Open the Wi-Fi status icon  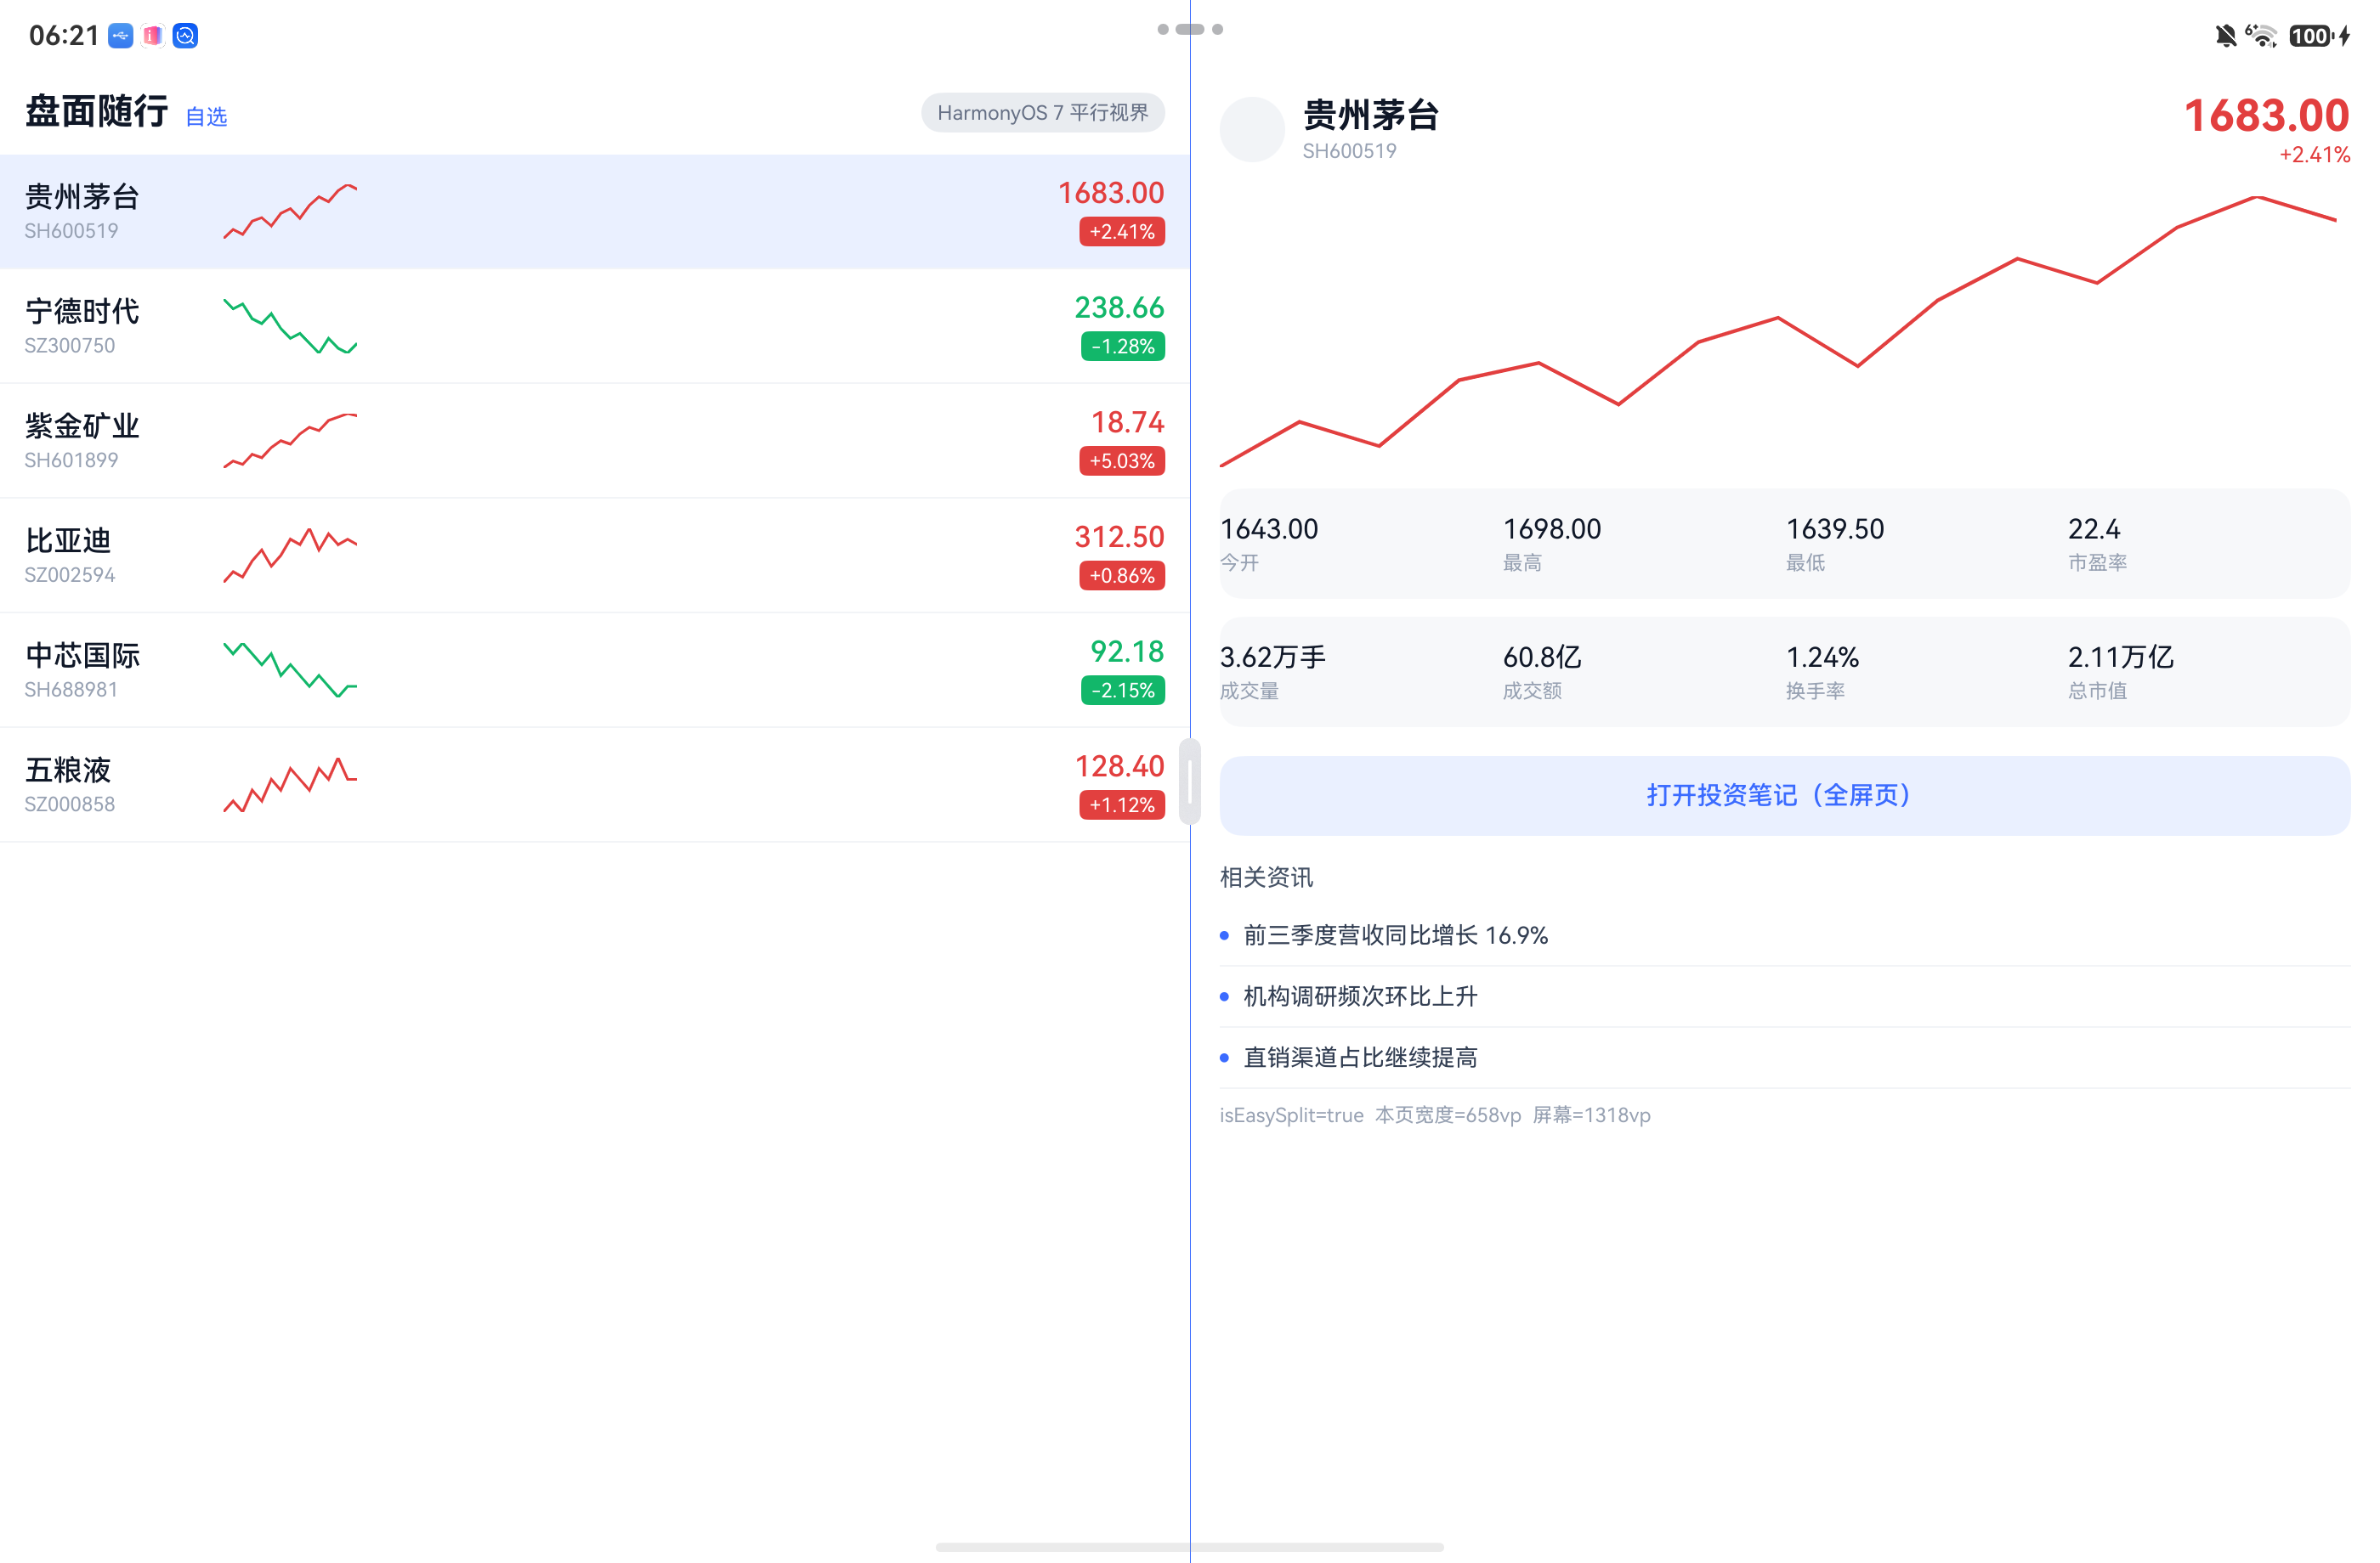point(2261,36)
